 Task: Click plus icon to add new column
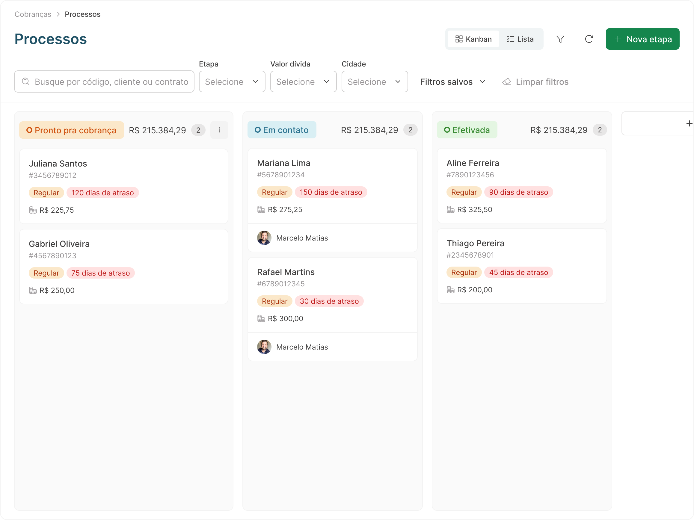point(689,124)
